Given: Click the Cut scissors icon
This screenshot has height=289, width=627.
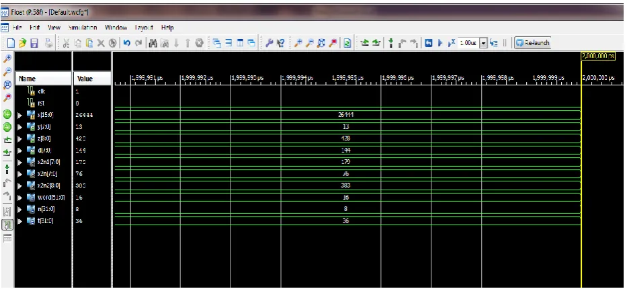Looking at the screenshot, I should [66, 43].
